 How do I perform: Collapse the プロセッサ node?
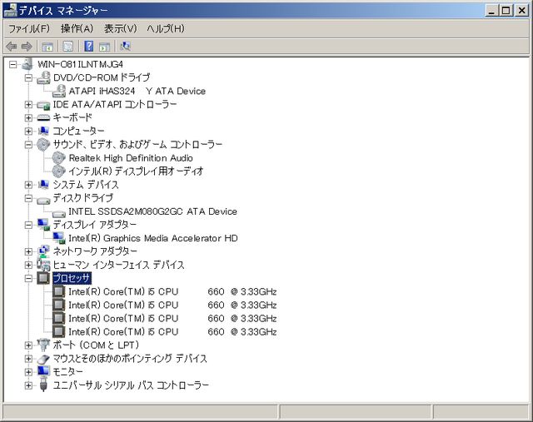(x=28, y=278)
